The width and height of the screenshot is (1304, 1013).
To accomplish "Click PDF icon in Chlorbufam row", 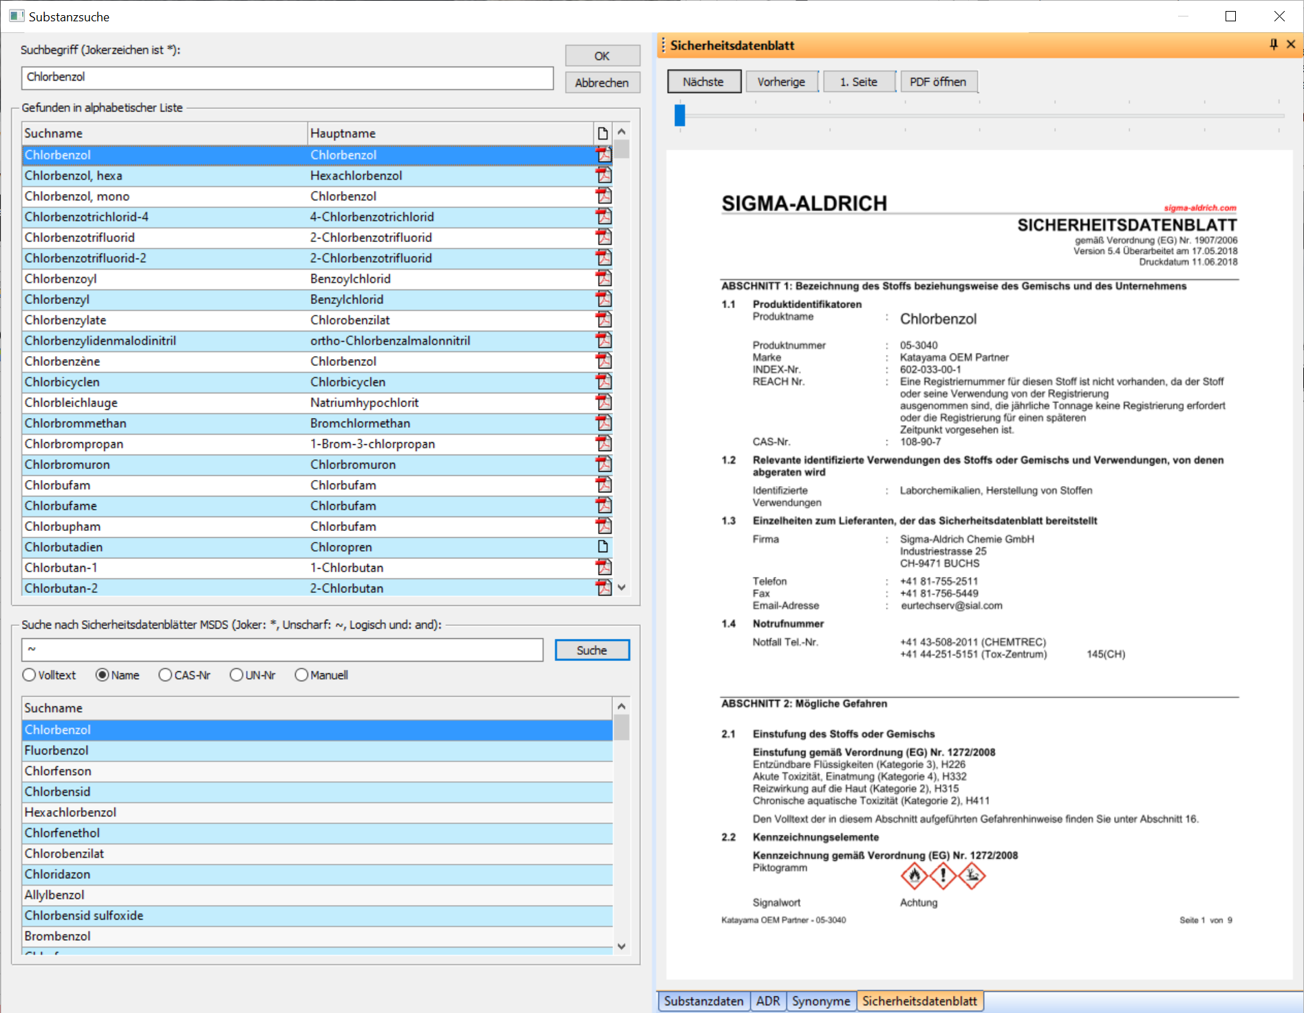I will tap(603, 485).
